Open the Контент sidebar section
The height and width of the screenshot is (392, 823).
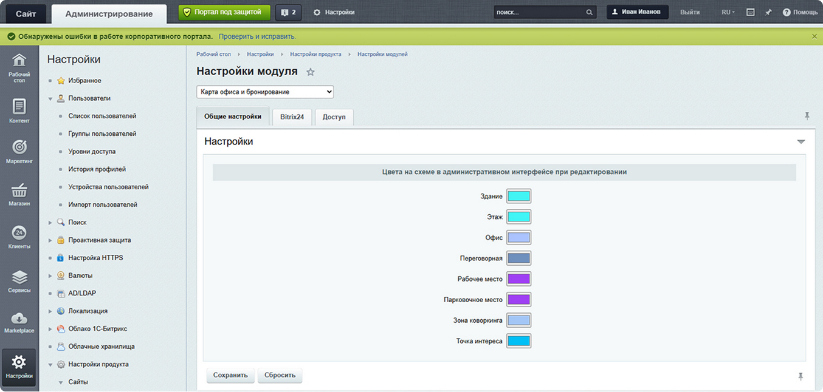pos(19,110)
